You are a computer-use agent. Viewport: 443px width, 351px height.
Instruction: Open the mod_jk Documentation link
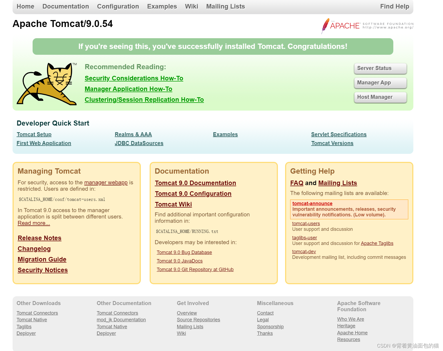[x=121, y=320]
